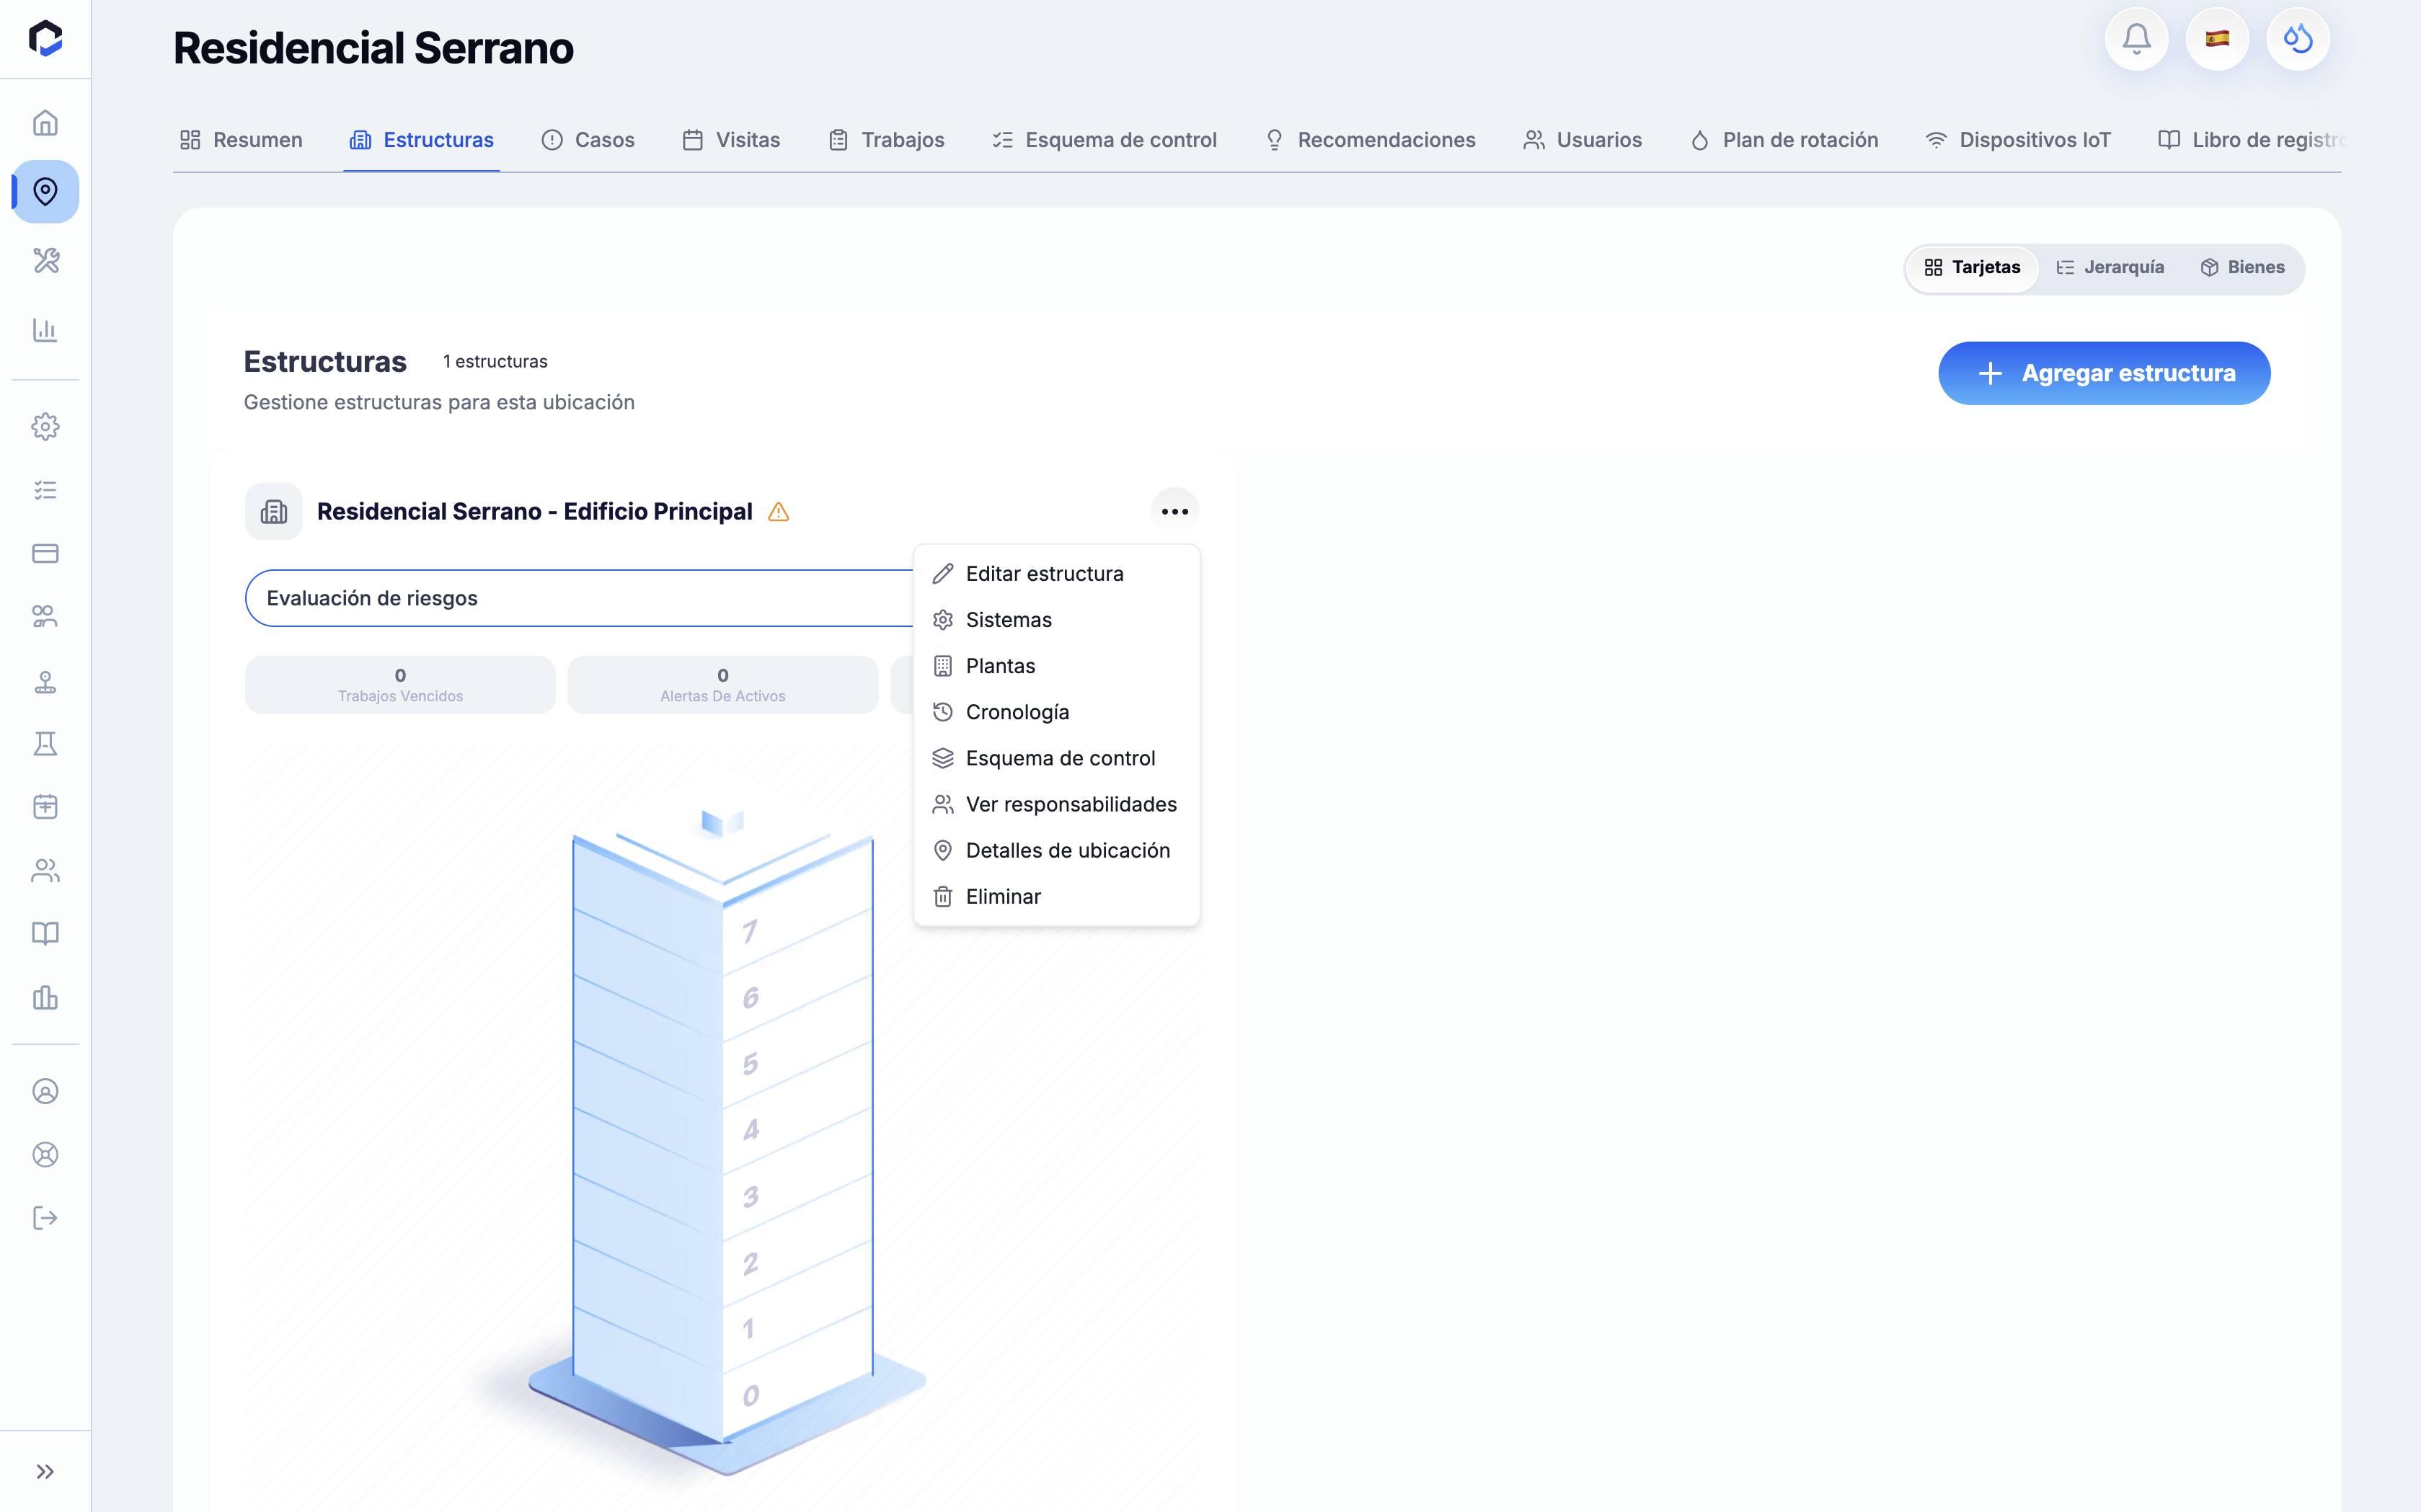Open the notifications bell
The width and height of the screenshot is (2421, 1512).
pos(2136,39)
